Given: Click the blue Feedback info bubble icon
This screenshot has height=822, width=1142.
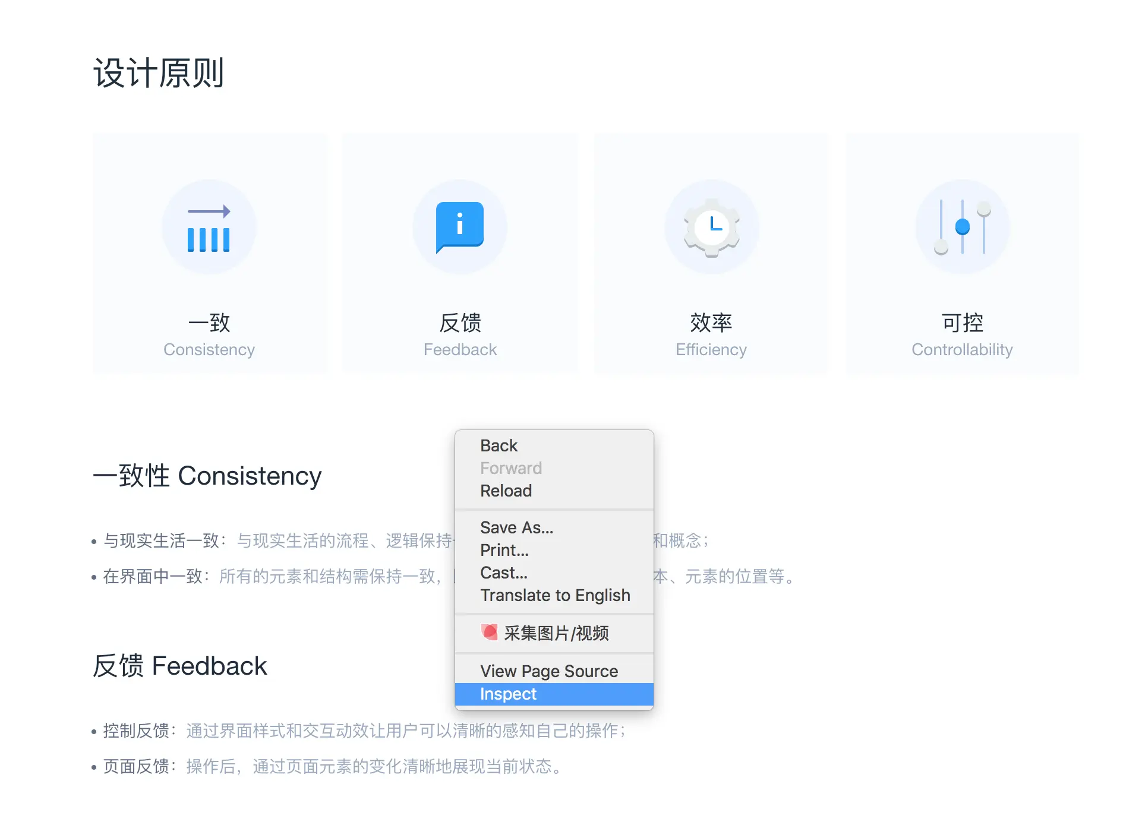Looking at the screenshot, I should (459, 227).
